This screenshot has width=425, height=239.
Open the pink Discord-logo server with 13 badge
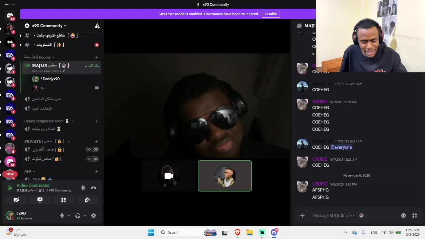click(x=10, y=162)
